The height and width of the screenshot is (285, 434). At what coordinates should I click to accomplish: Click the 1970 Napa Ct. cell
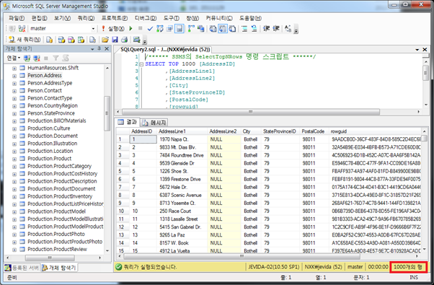182,139
